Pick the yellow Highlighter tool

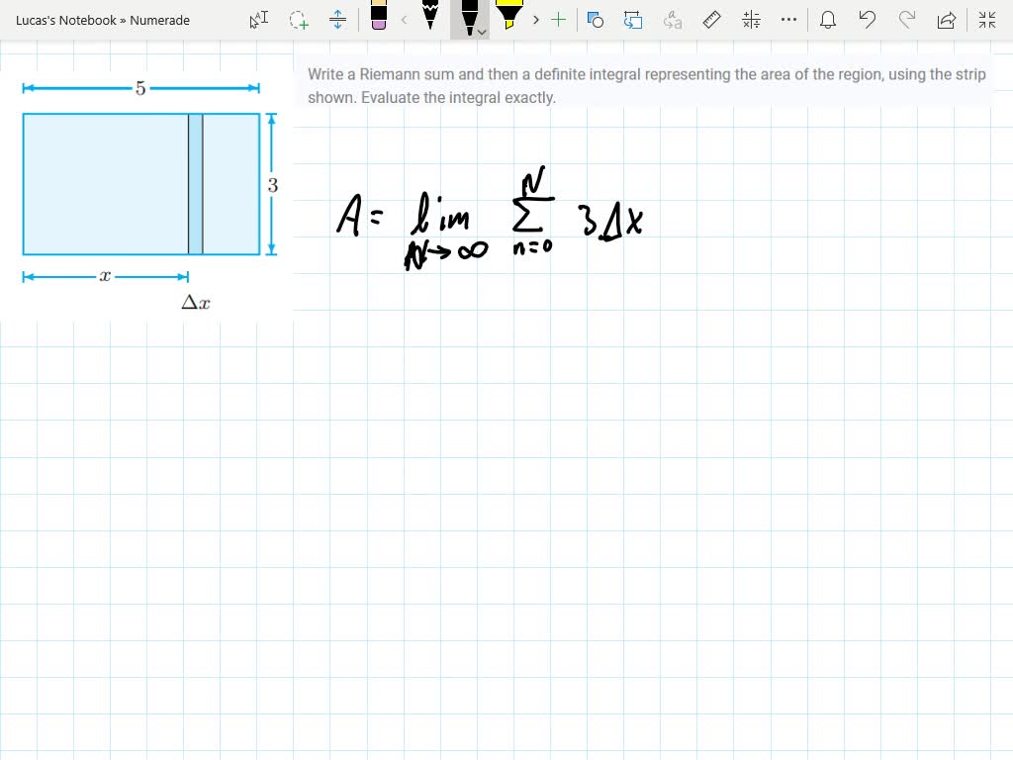tap(509, 15)
